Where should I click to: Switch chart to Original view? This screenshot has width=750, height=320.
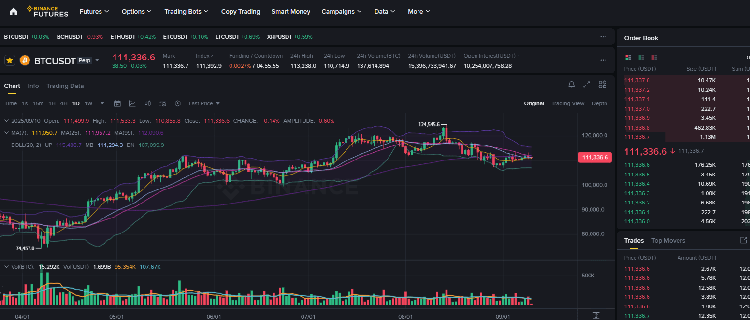(534, 103)
